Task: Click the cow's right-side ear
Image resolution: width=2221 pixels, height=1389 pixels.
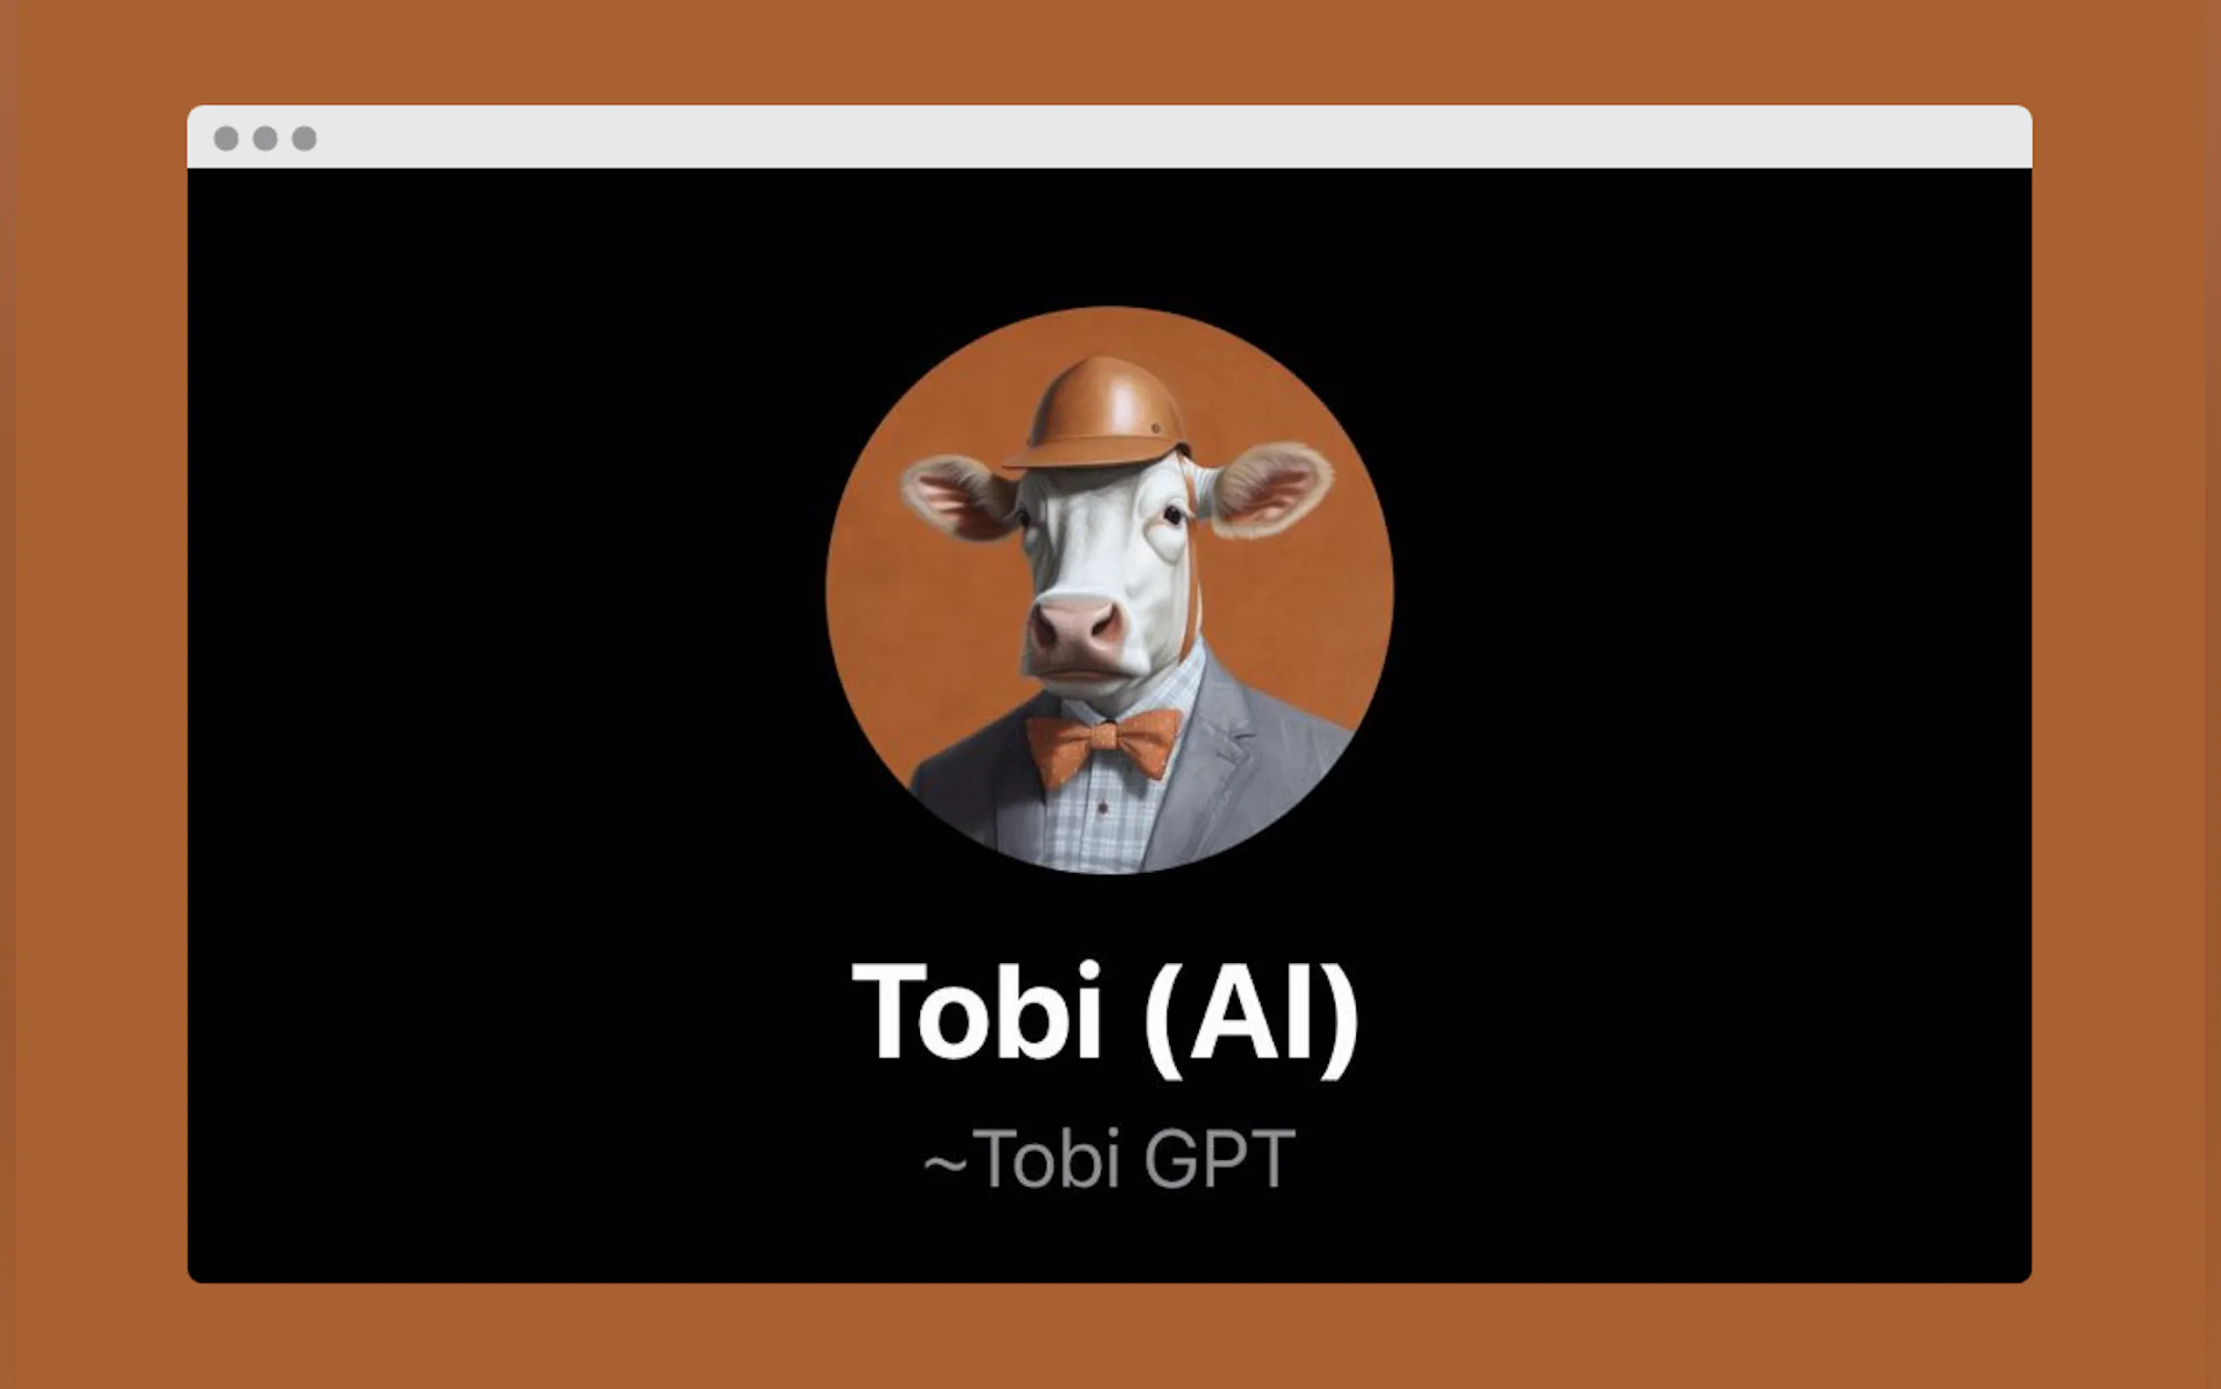Action: click(x=1272, y=489)
